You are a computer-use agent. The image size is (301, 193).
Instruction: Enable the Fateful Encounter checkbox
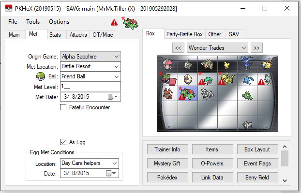(x=63, y=107)
